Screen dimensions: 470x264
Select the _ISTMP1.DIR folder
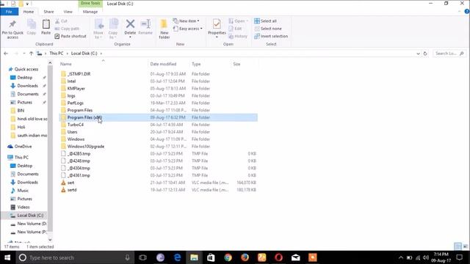(159, 74)
